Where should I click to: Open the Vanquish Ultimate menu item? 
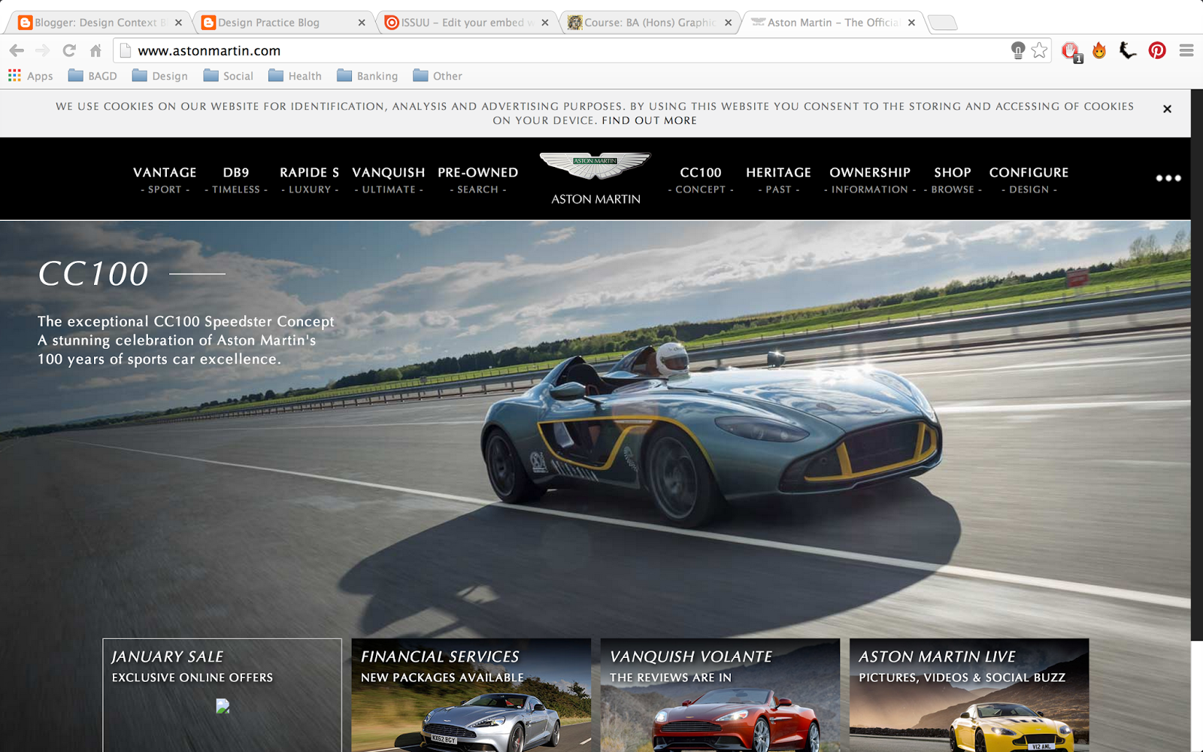[389, 180]
